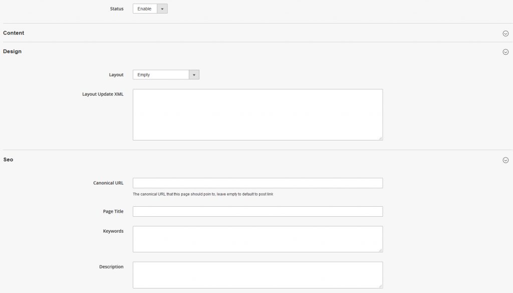Open the Layout dropdown showing Empty
Image resolution: width=513 pixels, height=293 pixels.
[x=166, y=75]
